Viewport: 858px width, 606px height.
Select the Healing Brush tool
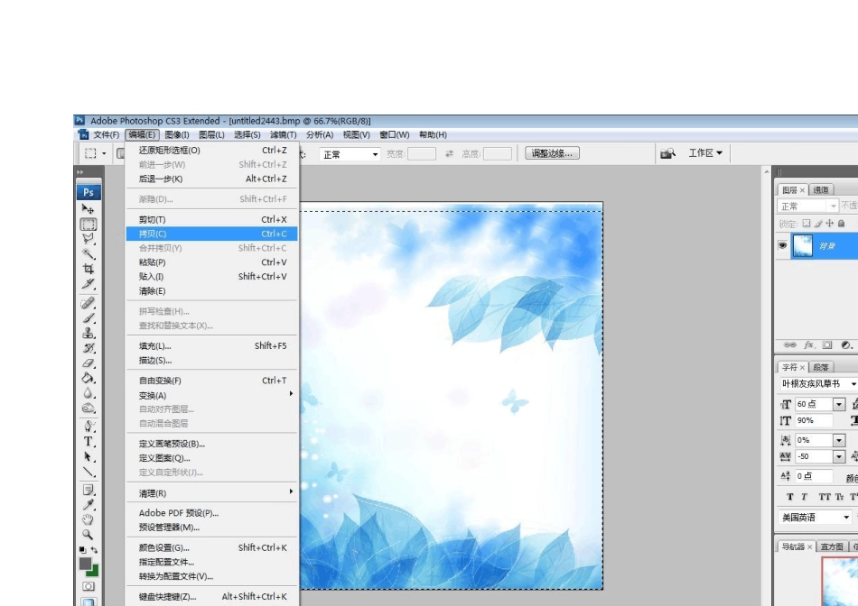click(x=89, y=303)
